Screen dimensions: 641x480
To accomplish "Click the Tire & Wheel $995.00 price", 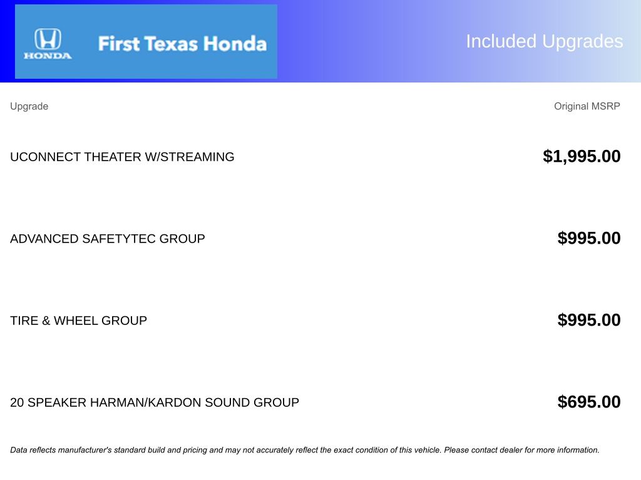I will coord(589,320).
